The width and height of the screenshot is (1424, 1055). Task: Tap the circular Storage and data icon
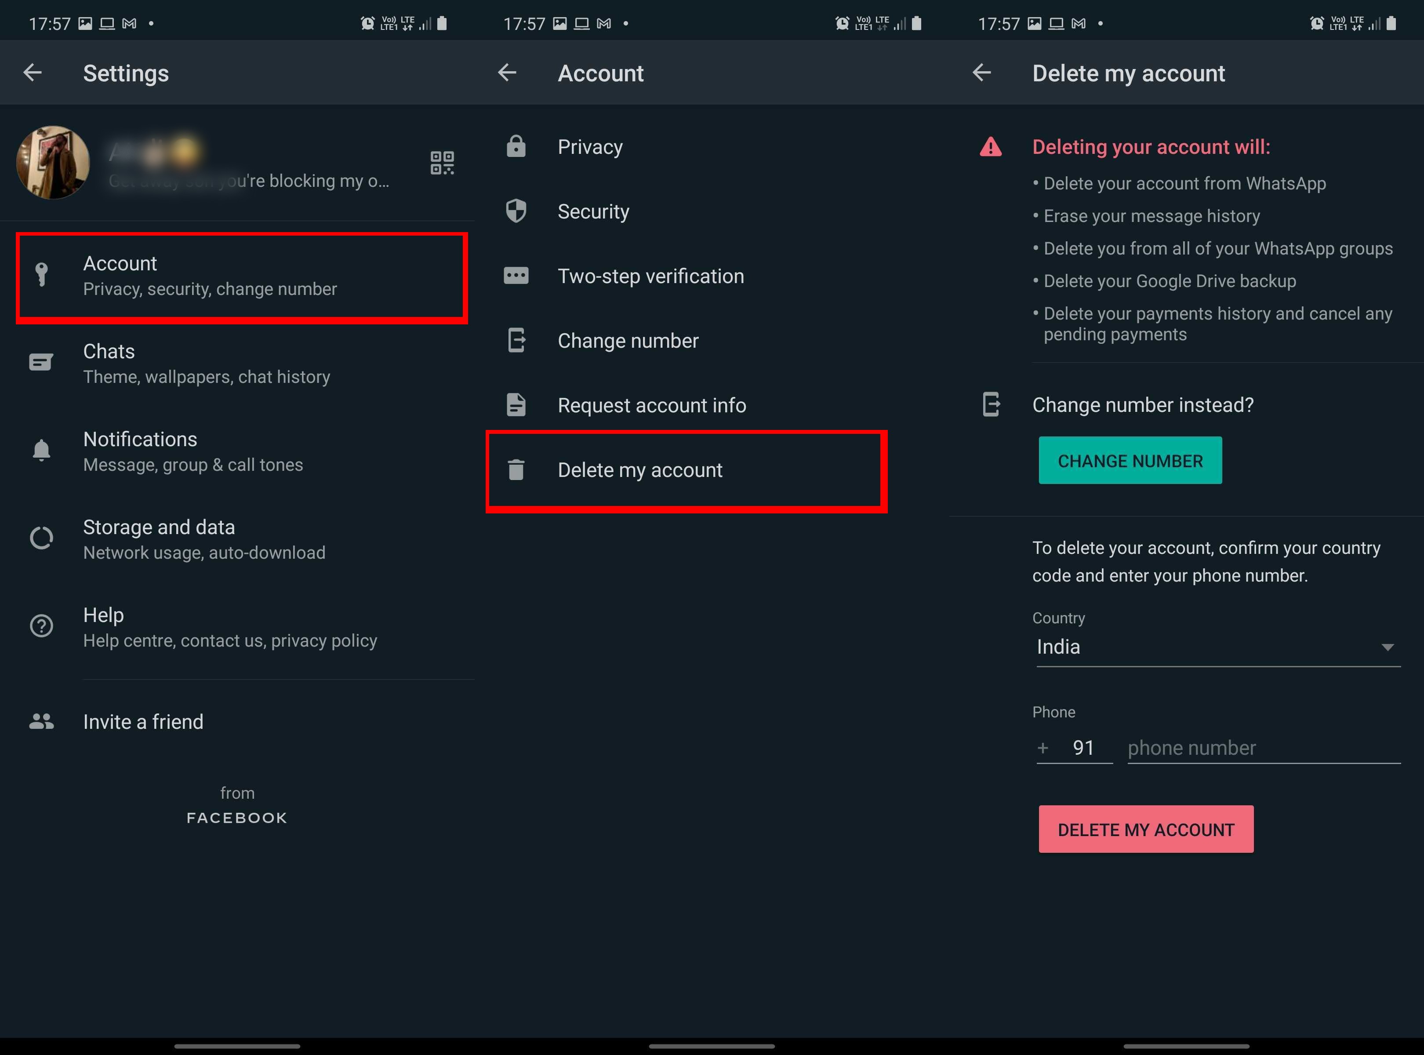click(41, 538)
